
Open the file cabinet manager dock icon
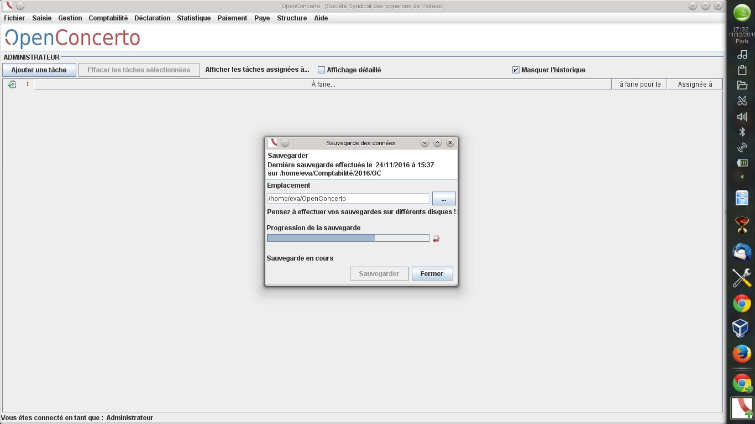point(742,198)
